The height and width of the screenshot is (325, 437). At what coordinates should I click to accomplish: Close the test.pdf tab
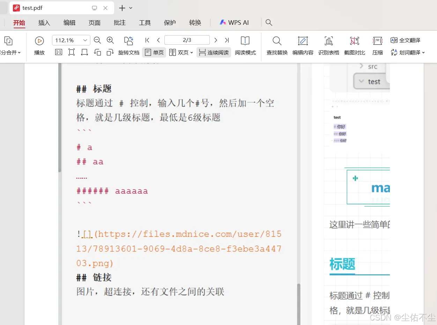coord(105,8)
